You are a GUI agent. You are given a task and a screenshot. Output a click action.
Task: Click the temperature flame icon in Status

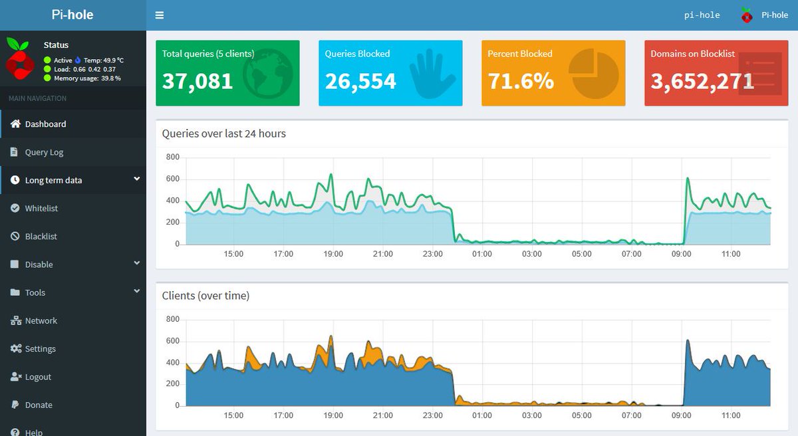[x=77, y=60]
